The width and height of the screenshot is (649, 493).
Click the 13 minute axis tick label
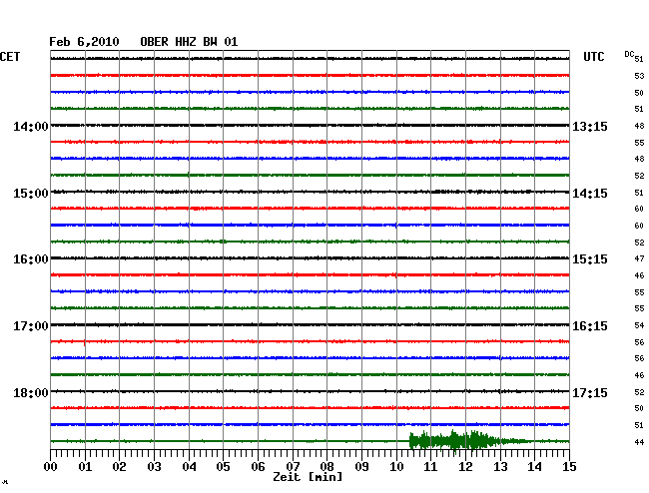click(500, 466)
